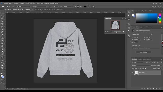The image size is (163, 92).
Task: Select the Zoom tool
Action: point(2,68)
